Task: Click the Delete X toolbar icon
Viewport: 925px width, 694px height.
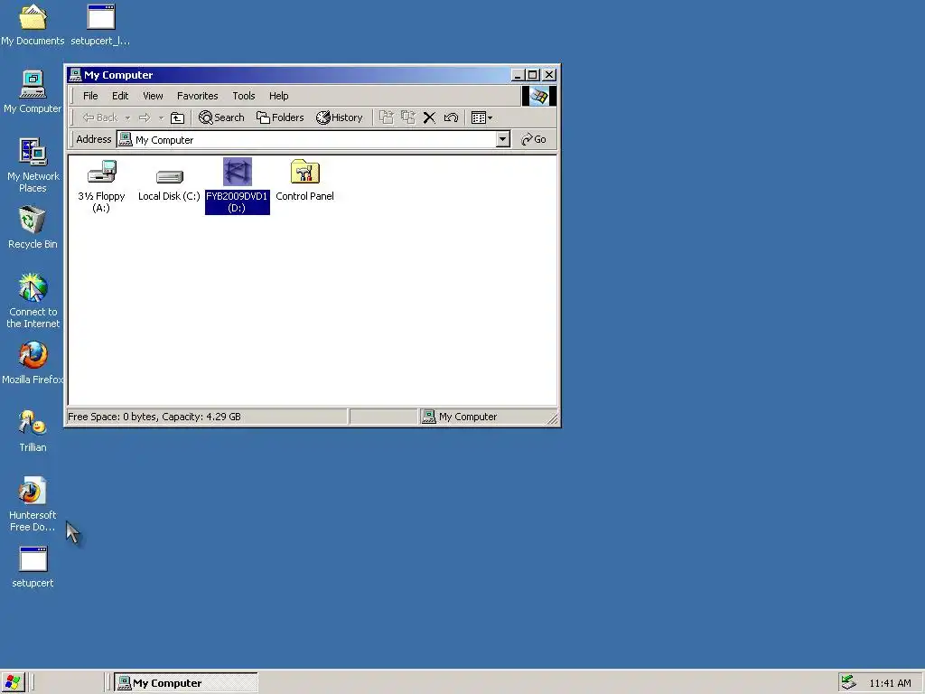Action: point(429,118)
